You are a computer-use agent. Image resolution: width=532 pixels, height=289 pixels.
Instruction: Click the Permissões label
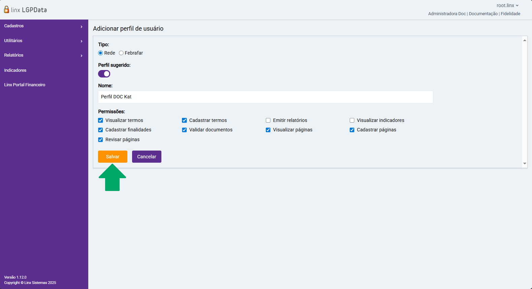pyautogui.click(x=112, y=111)
